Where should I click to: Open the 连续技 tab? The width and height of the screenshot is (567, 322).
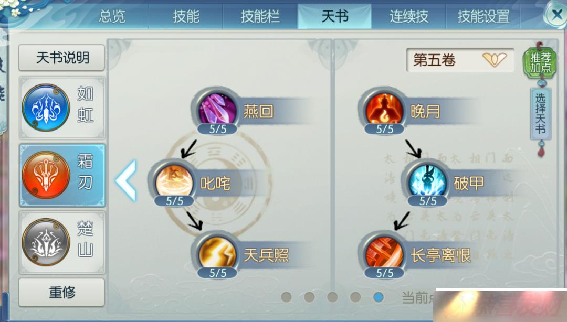coord(409,17)
